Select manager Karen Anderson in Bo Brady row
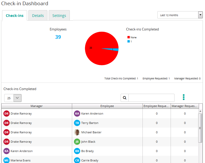This screenshot has width=205, height=163. [22, 151]
